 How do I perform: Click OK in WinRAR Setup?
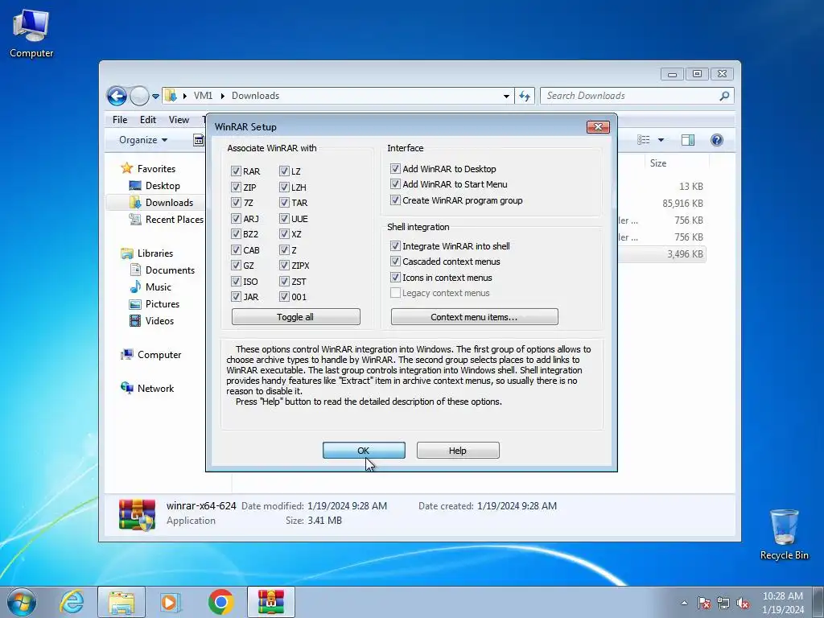[364, 451]
